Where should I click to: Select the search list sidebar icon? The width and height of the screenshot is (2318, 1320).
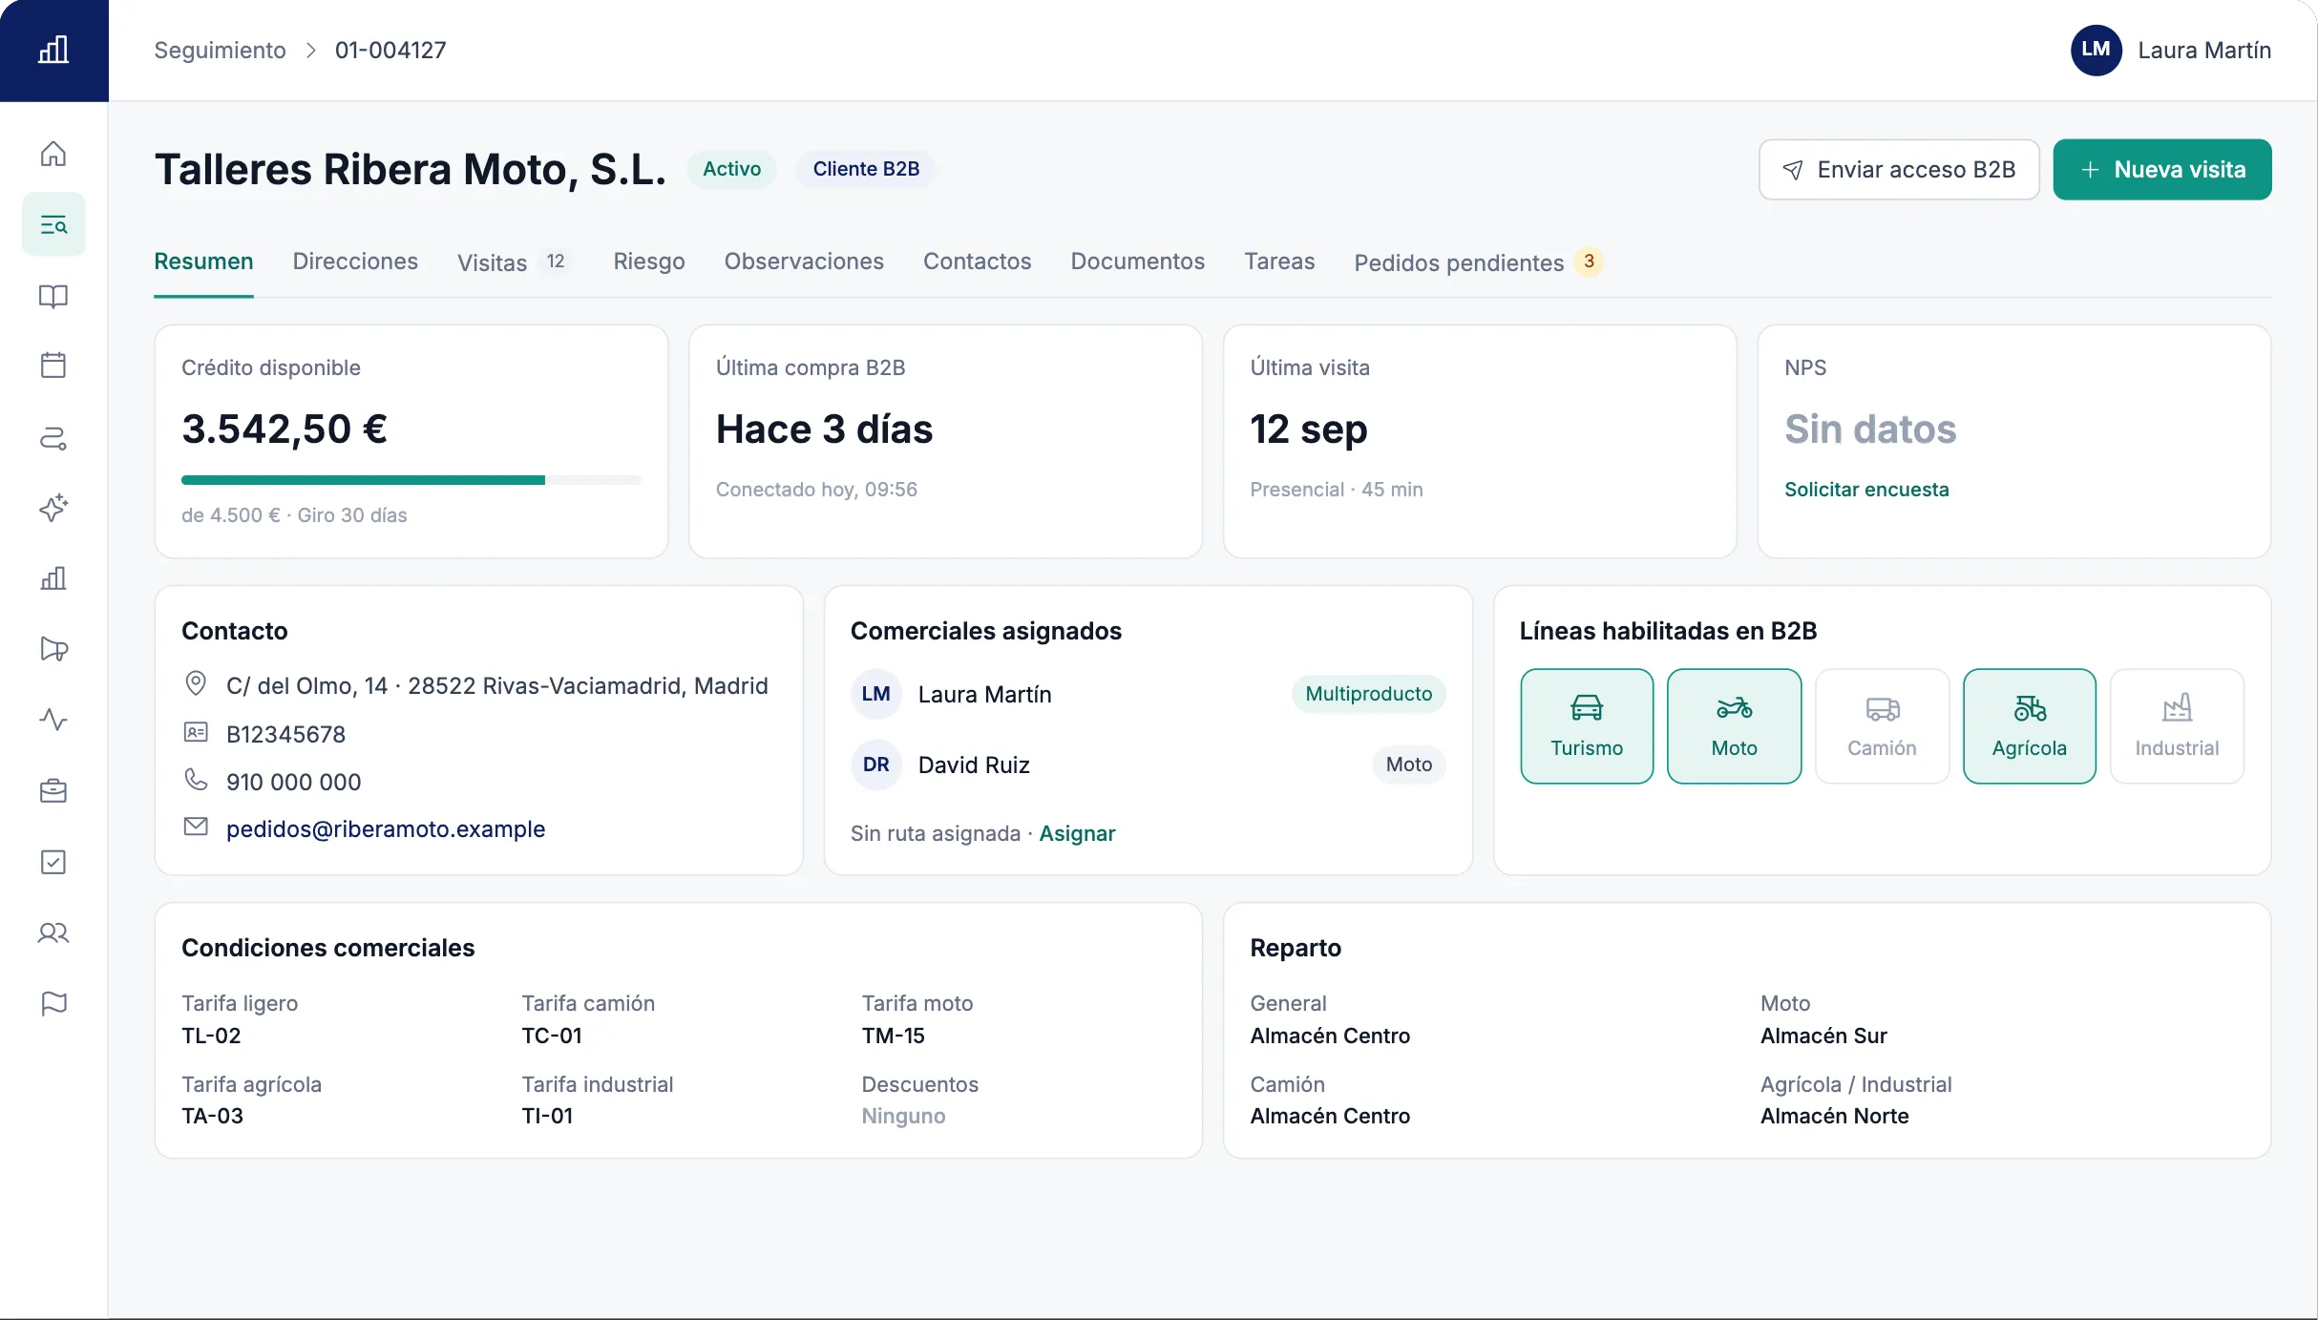53,224
